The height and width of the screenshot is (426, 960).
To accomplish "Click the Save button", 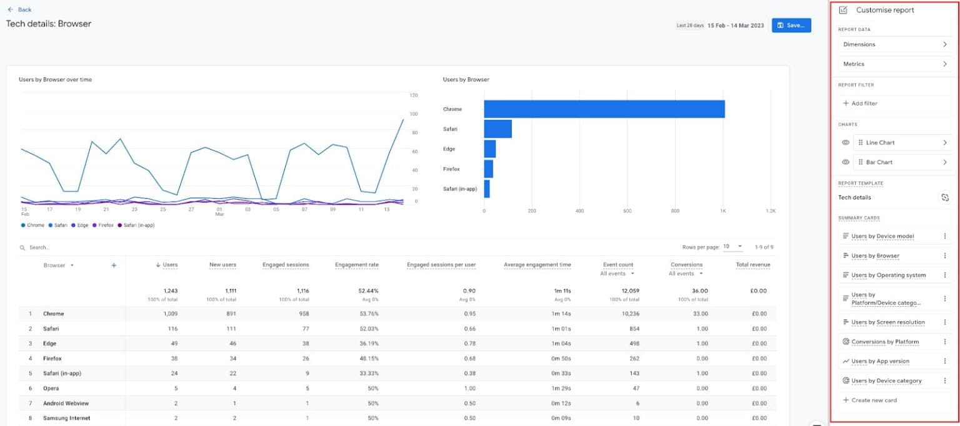I will click(791, 25).
